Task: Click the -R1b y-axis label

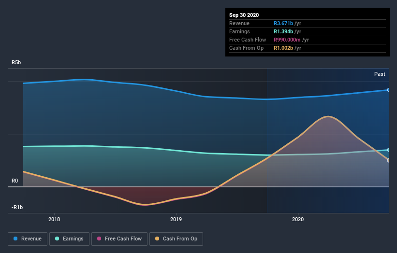Action: (17, 207)
